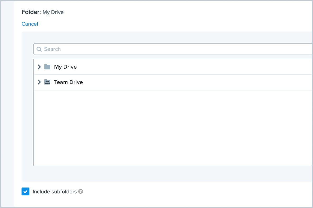Click the empty space right of the Team Drive row
Viewport: 313px width, 208px height.
click(x=196, y=82)
